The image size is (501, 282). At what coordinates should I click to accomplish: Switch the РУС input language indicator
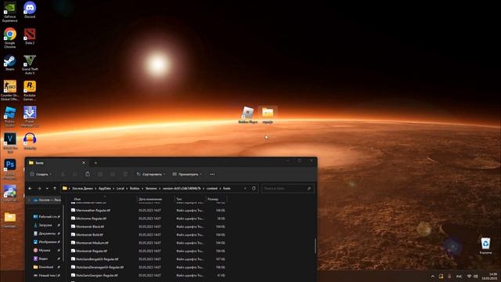(459, 277)
